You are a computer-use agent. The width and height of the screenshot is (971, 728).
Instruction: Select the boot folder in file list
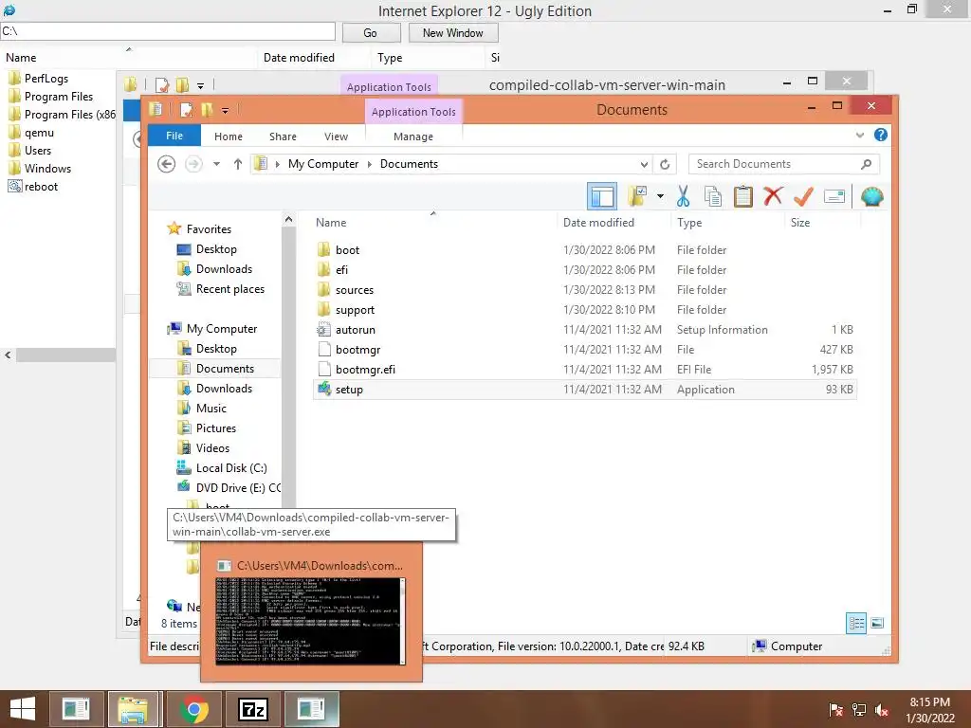click(x=584, y=250)
